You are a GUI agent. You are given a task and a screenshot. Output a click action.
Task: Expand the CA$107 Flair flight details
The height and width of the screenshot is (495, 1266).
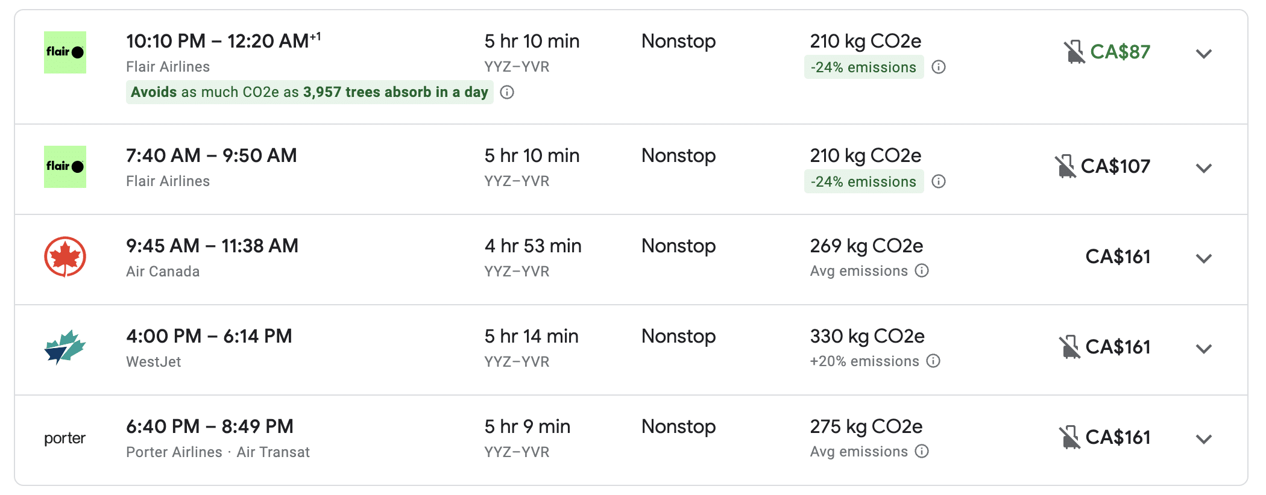click(x=1204, y=168)
